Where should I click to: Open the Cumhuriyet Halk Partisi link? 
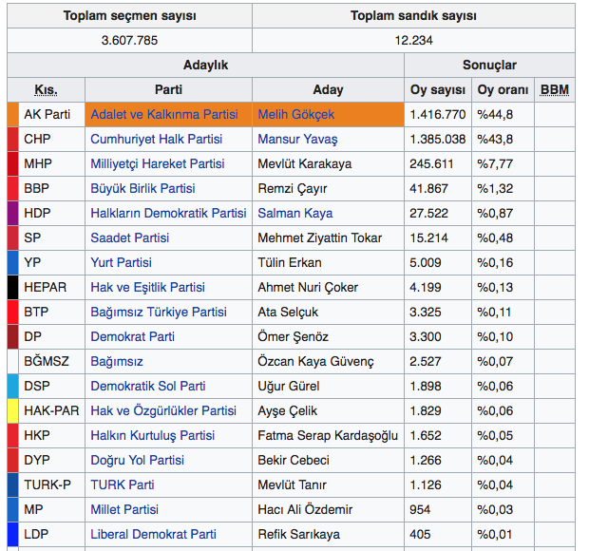156,139
